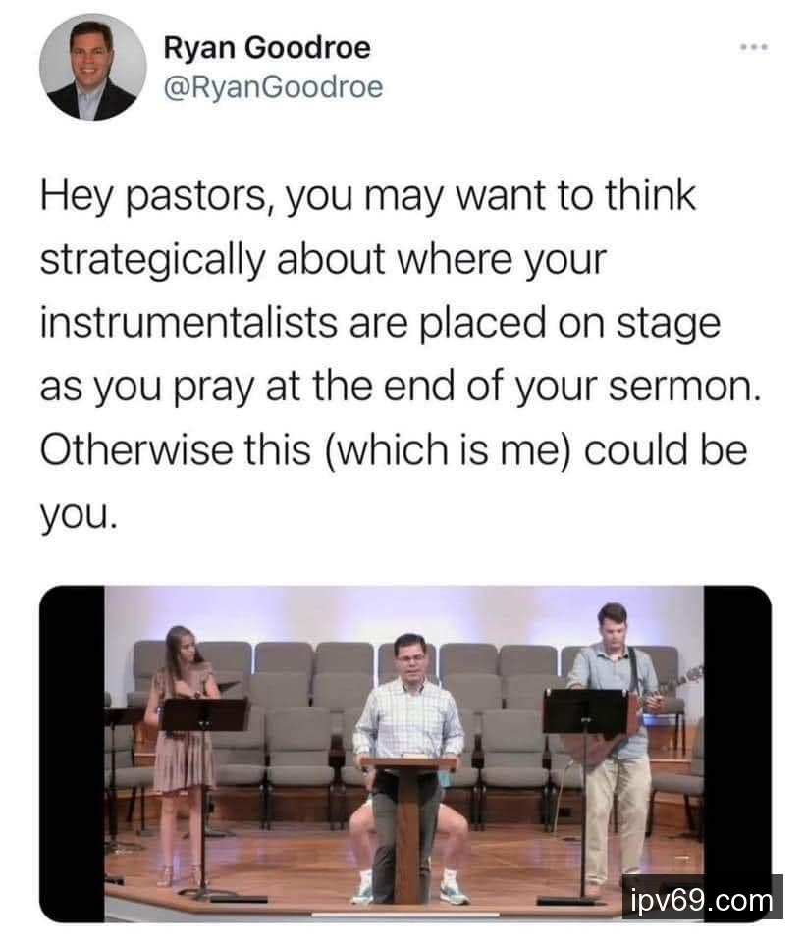Open the three-dot more options menu
The height and width of the screenshot is (942, 806).
[x=752, y=48]
